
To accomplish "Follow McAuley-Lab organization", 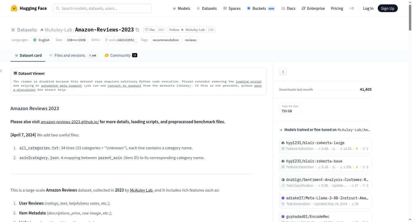I will click(x=187, y=30).
